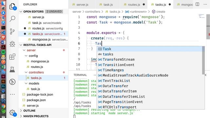This screenshot has height=118, width=210.
Task: Click the controllers breadcrumb
Action: [x=93, y=12]
